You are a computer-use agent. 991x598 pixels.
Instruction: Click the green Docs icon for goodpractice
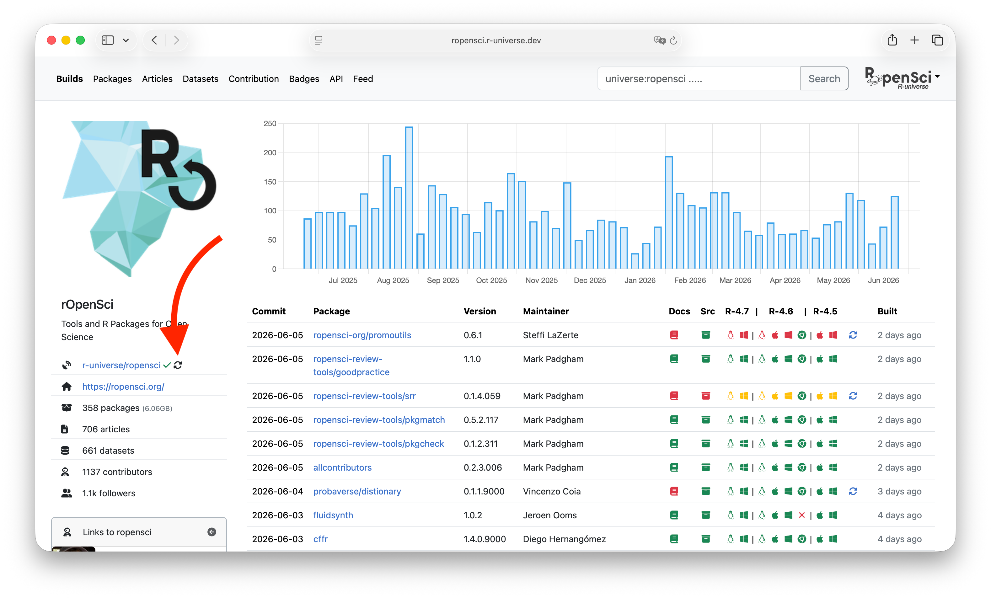click(674, 359)
